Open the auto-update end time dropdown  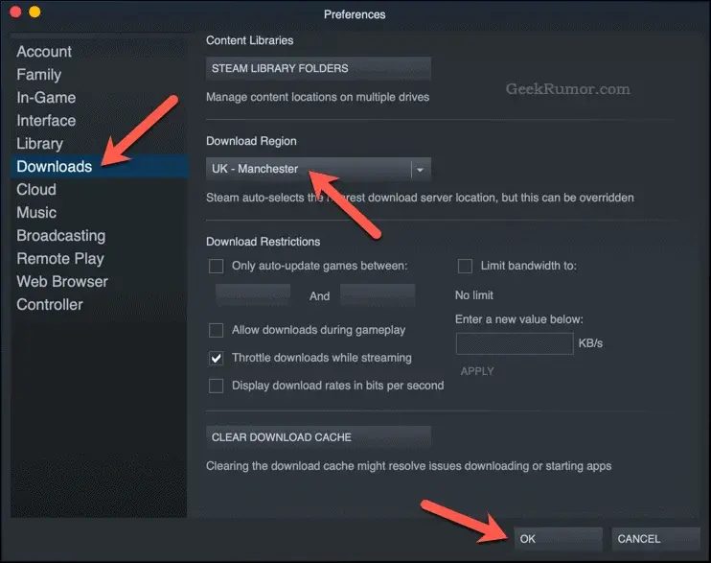(x=378, y=295)
